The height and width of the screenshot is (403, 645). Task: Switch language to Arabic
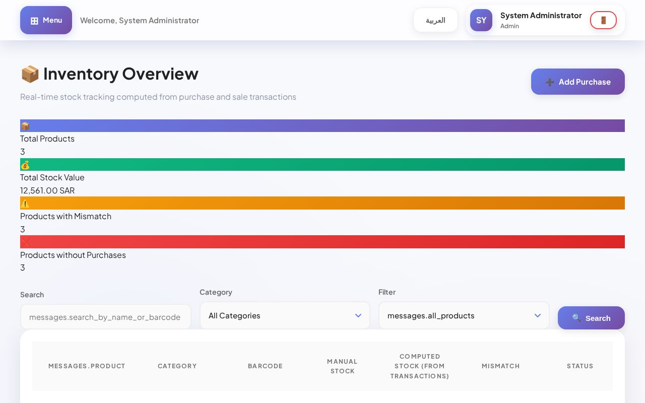click(435, 20)
